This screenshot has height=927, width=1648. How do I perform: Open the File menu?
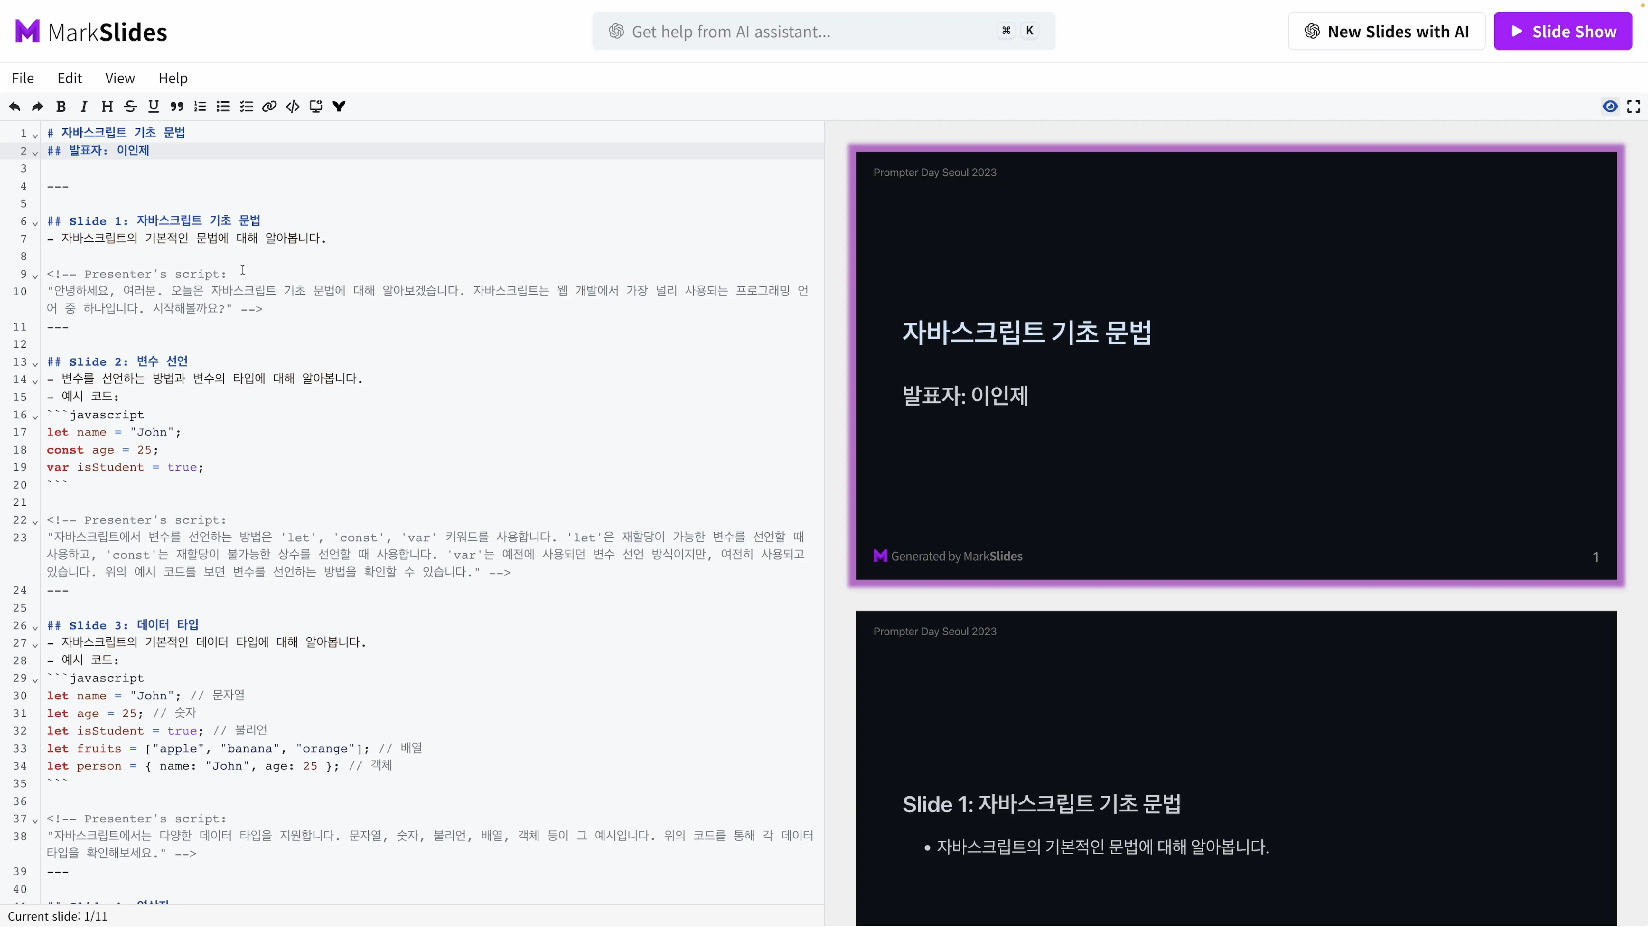[23, 78]
